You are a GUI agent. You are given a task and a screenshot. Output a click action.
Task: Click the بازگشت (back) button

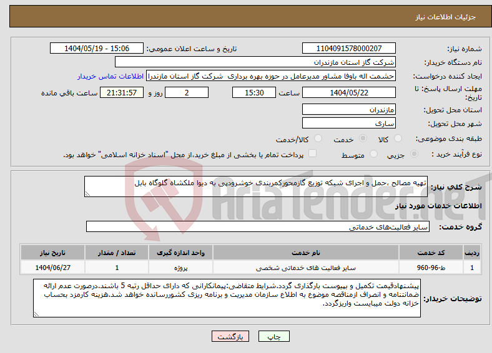pyautogui.click(x=230, y=336)
